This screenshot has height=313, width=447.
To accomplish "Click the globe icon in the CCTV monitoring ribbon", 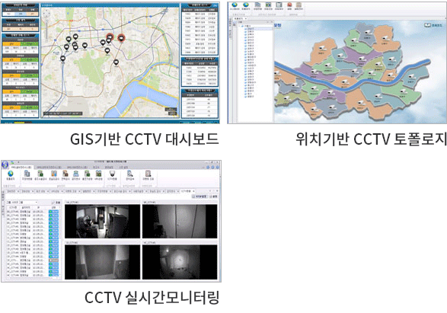I will tap(11, 174).
